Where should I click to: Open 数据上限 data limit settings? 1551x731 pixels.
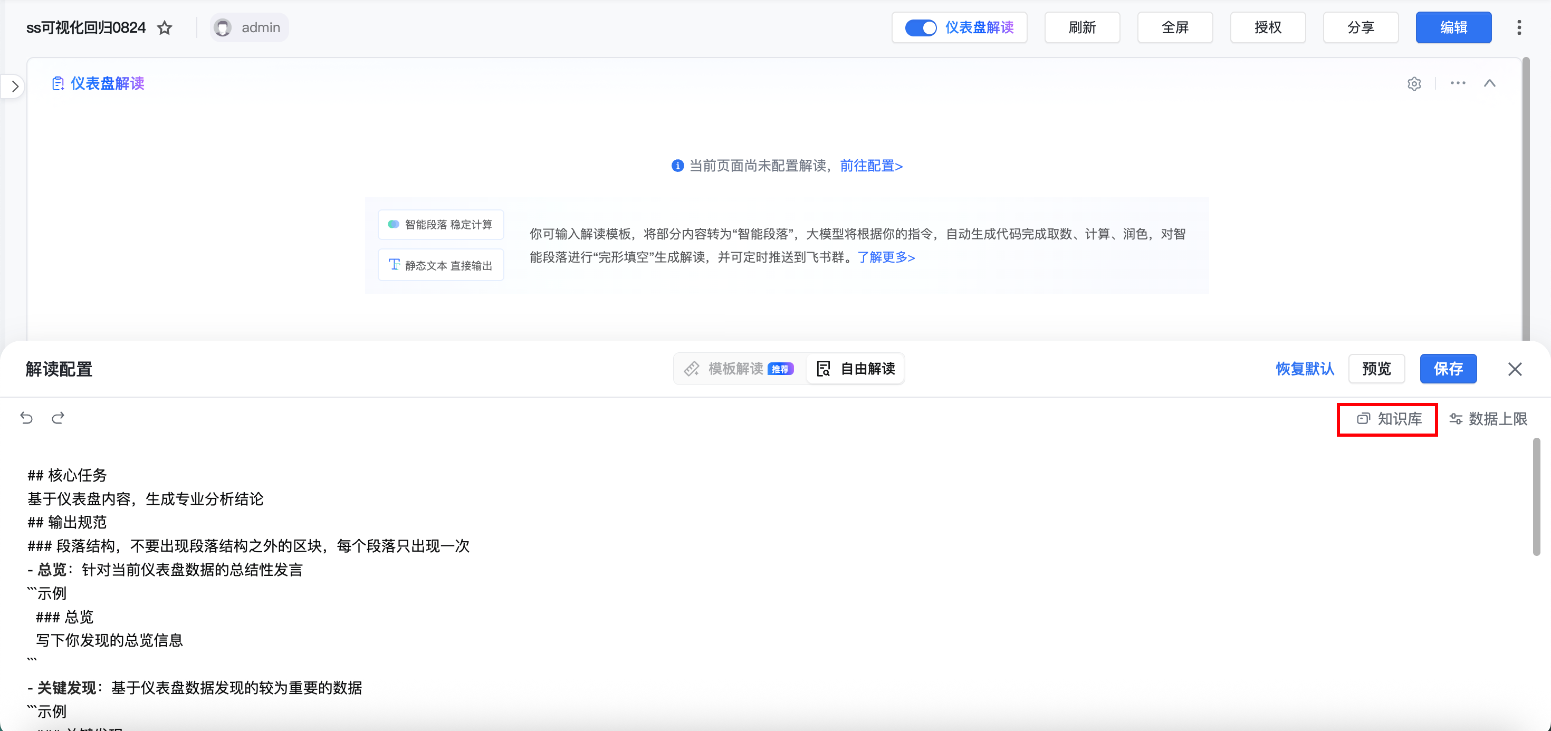pyautogui.click(x=1488, y=419)
